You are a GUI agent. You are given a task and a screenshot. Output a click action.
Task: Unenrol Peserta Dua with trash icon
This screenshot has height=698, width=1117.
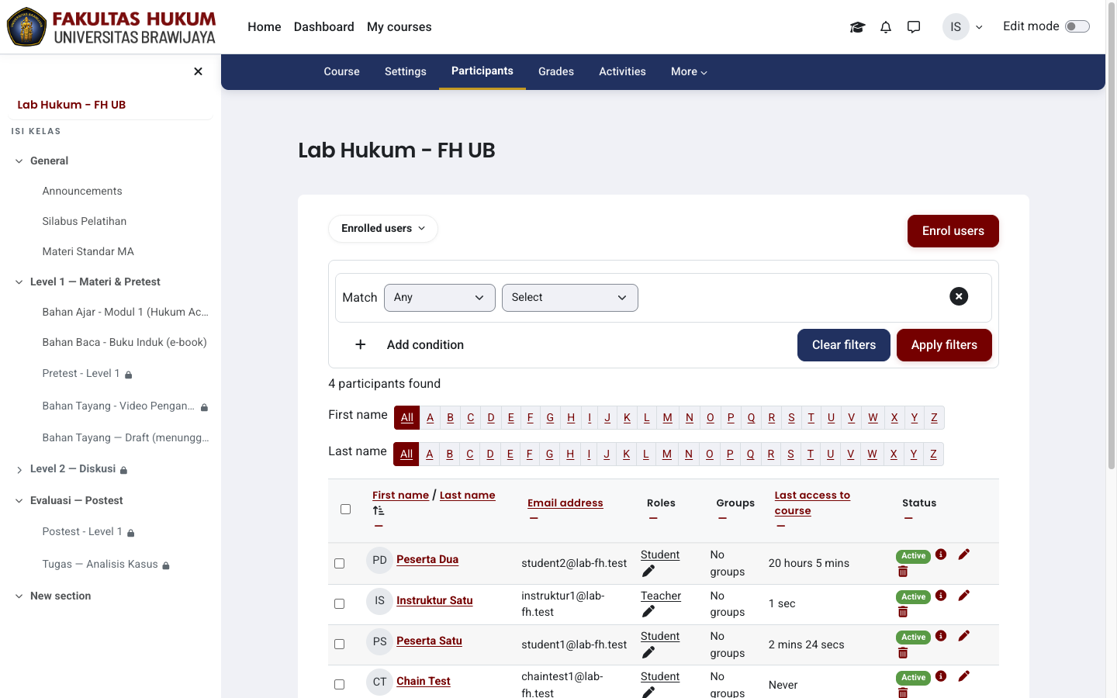(x=903, y=572)
